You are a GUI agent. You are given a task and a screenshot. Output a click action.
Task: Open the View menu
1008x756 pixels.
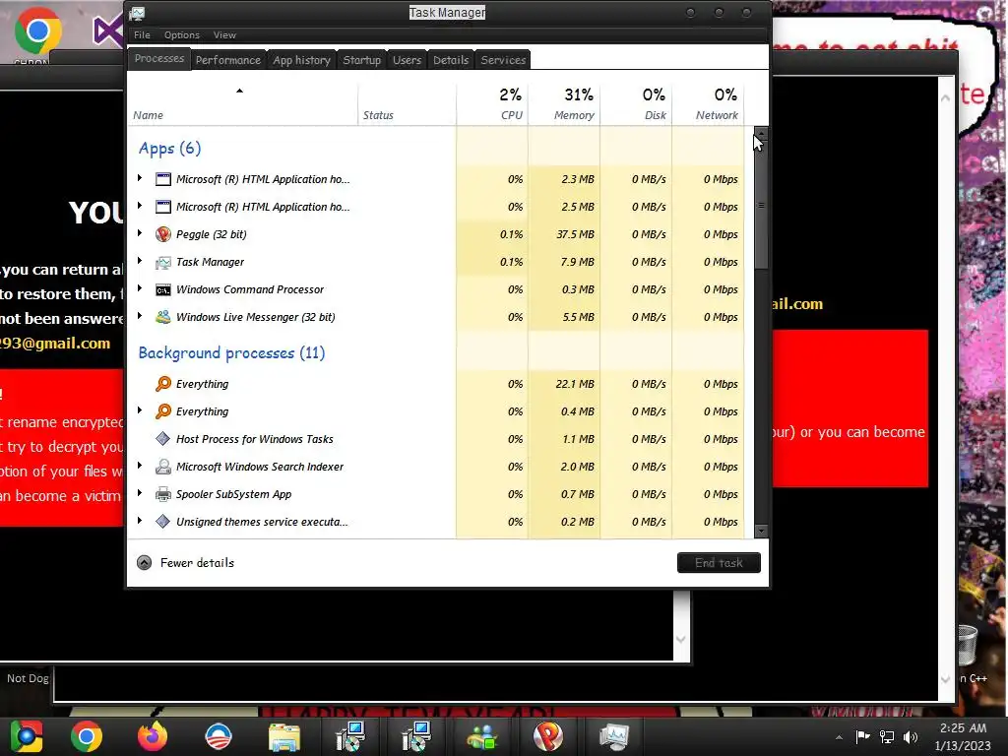tap(224, 35)
